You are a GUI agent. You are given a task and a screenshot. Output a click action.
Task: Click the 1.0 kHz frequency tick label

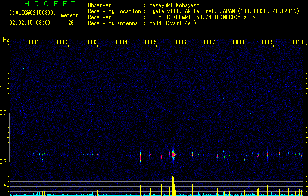pyautogui.click(x=4, y=88)
